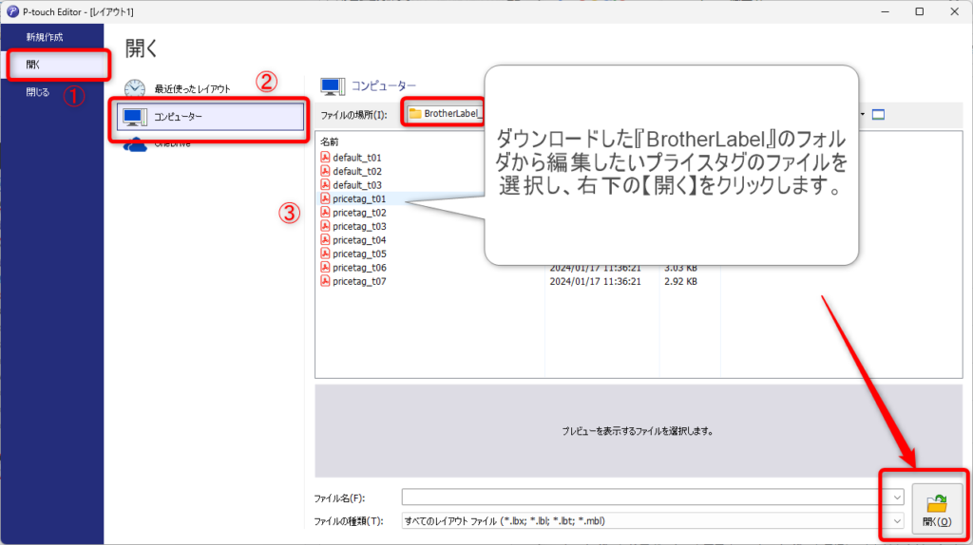Viewport: 973px width, 545px height.
Task: Click the file icon of pricetag_t07
Action: click(x=325, y=281)
